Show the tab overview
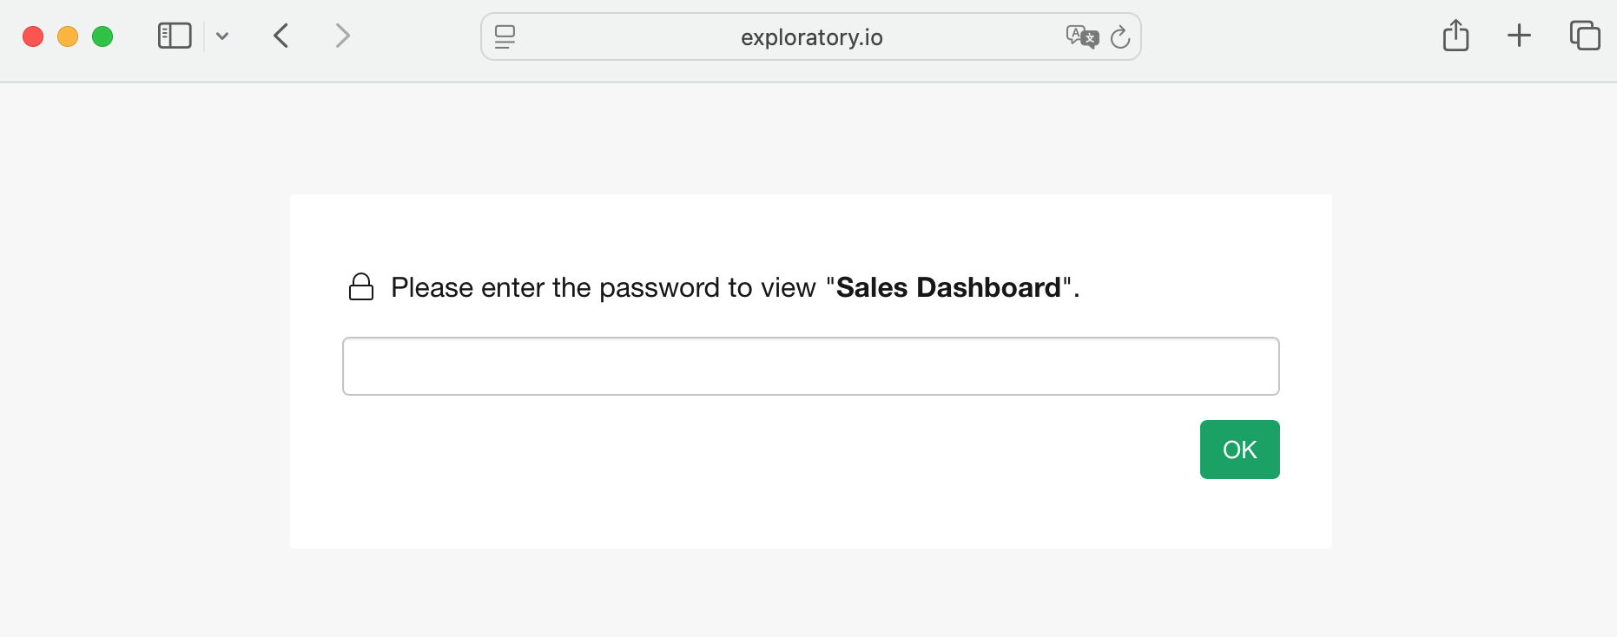The height and width of the screenshot is (637, 1617). 1585,36
